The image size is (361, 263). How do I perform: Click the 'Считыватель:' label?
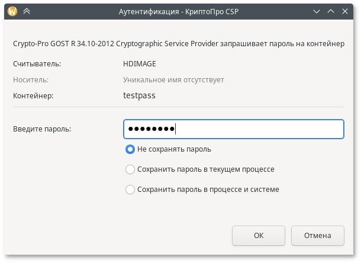click(x=37, y=64)
